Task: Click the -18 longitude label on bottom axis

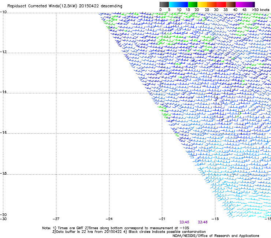Action: pyautogui.click(x=215, y=219)
